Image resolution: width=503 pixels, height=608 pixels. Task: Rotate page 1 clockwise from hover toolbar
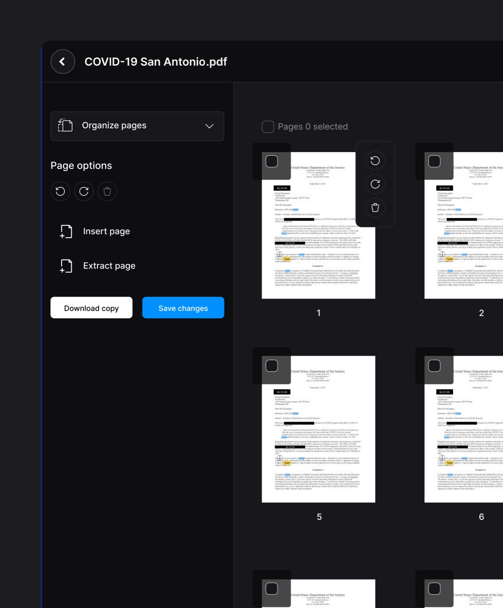pyautogui.click(x=375, y=184)
